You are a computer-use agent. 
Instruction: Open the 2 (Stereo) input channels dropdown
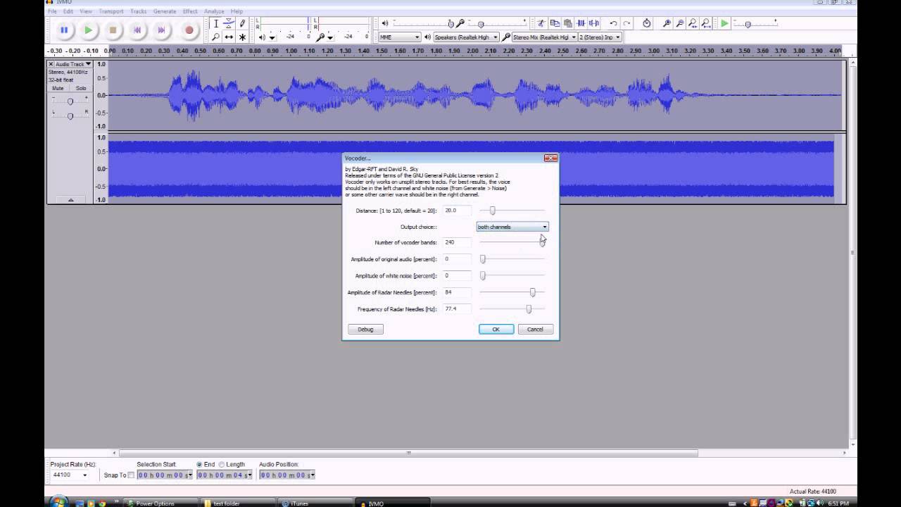(600, 37)
